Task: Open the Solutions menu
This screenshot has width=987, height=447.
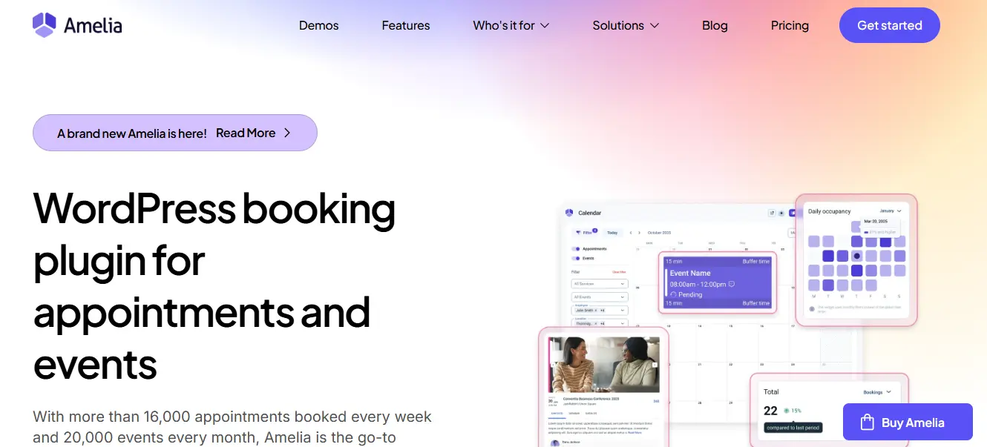Action: [x=626, y=25]
